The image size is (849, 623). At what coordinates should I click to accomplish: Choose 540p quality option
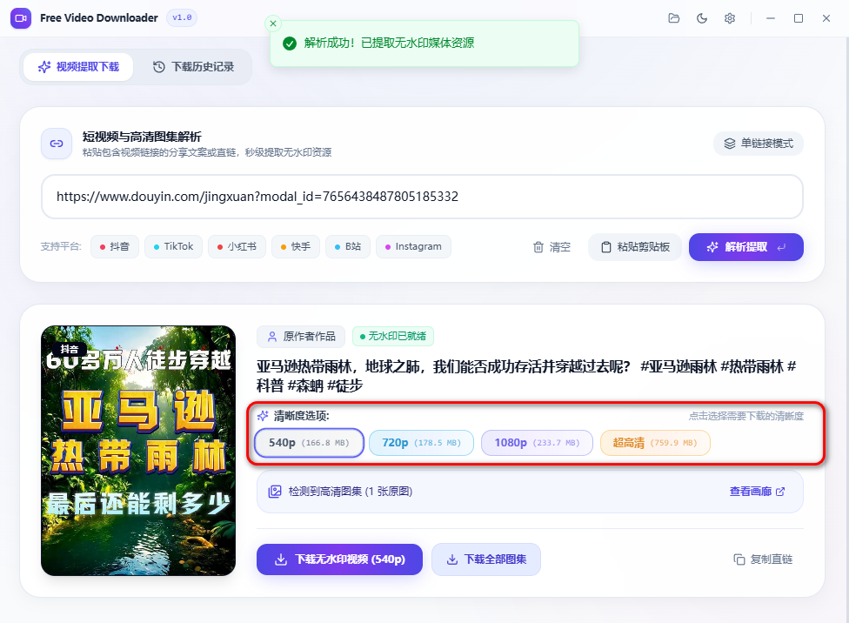[x=309, y=443]
